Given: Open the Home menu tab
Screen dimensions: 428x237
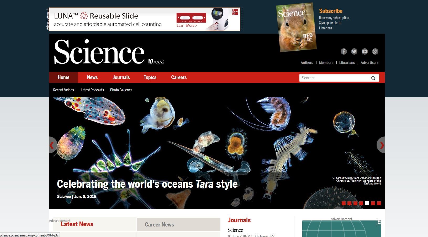Looking at the screenshot, I should [64, 77].
